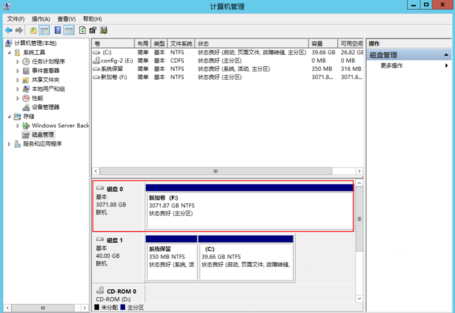Viewport: 455px width, 313px height.
Task: Click the rightmost toolbar settings icon
Action: click(x=104, y=30)
